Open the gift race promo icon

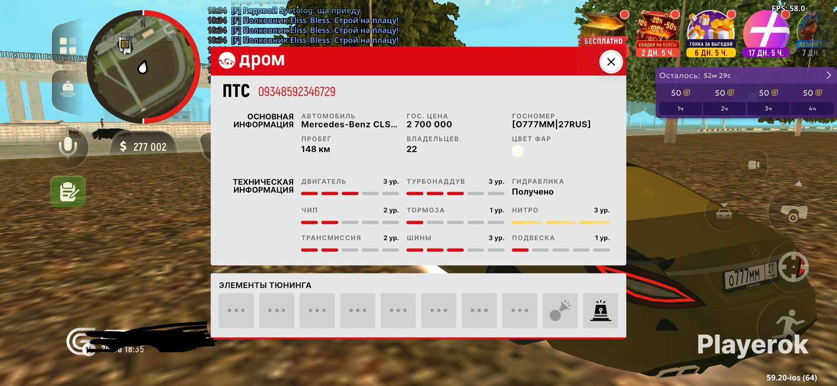[x=711, y=35]
